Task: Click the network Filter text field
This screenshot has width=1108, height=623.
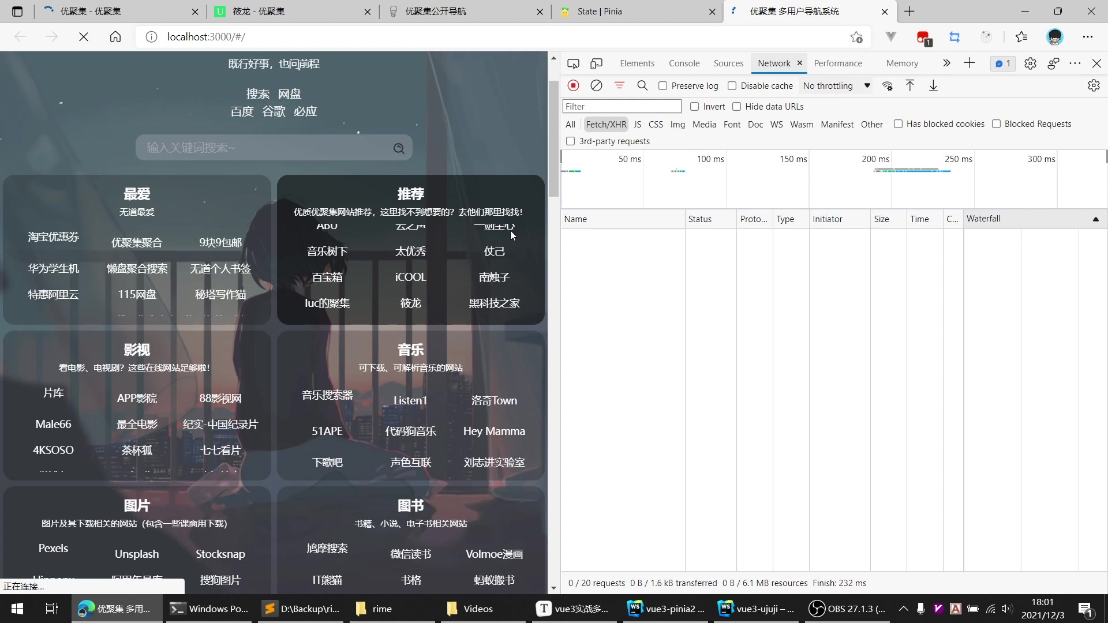Action: 622,106
